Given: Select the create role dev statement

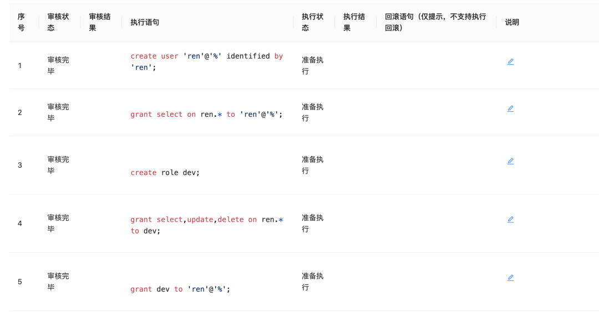Looking at the screenshot, I should point(165,173).
